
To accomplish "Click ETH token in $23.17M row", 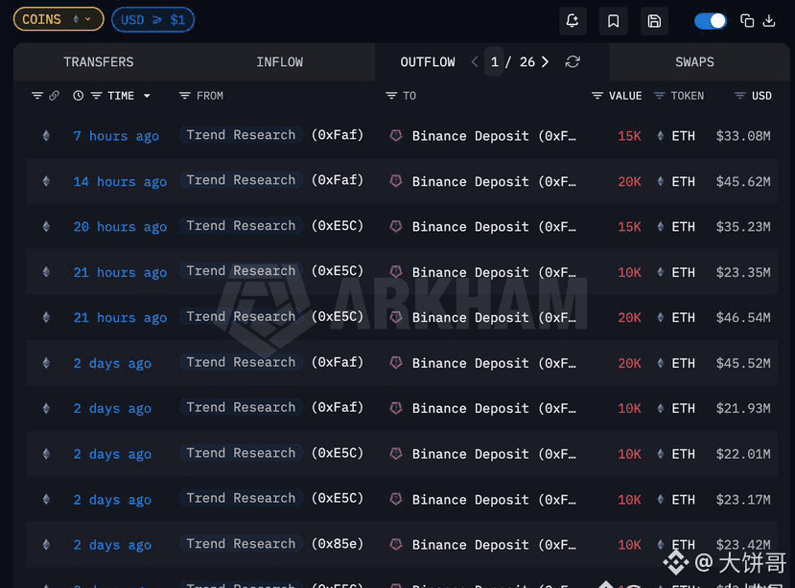I will coord(683,499).
